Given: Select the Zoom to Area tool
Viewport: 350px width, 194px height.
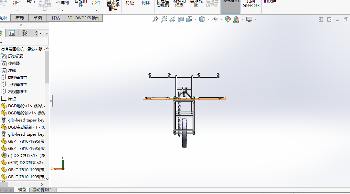Looking at the screenshot, I should tap(164, 20).
